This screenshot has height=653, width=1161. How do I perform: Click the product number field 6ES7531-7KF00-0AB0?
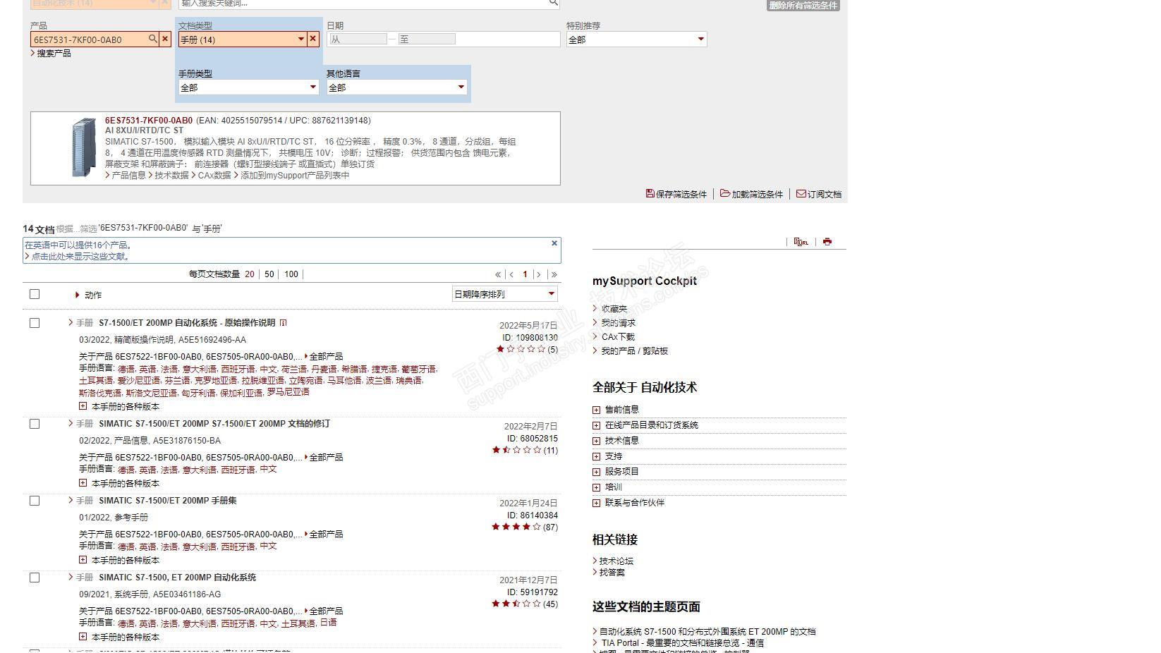tap(90, 39)
